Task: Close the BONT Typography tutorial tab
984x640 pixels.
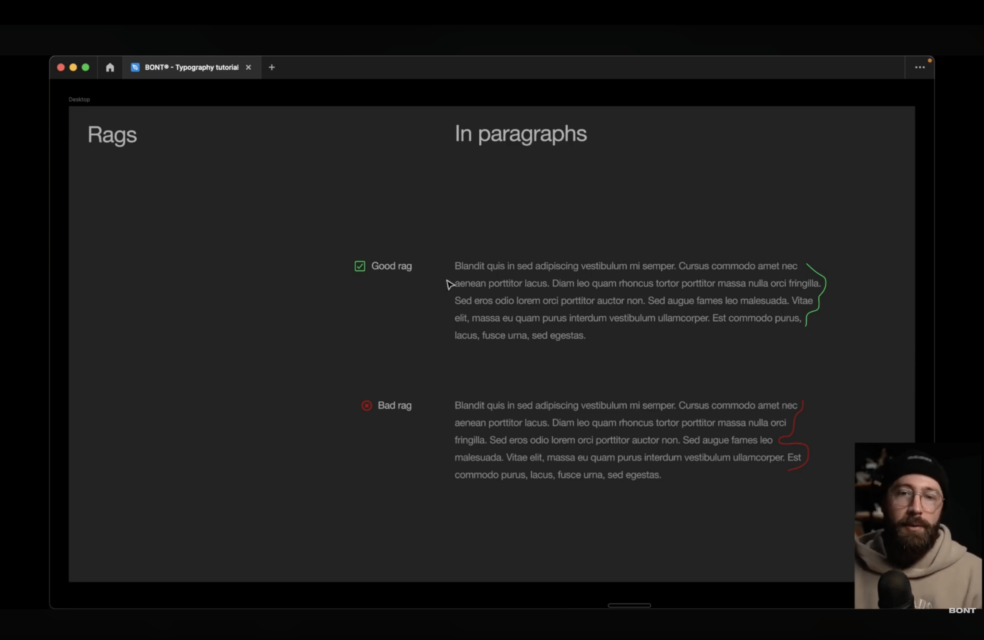Action: (x=248, y=67)
